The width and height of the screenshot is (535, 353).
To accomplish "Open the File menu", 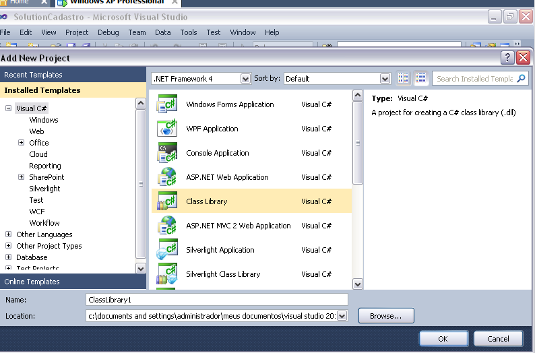I will [5, 32].
